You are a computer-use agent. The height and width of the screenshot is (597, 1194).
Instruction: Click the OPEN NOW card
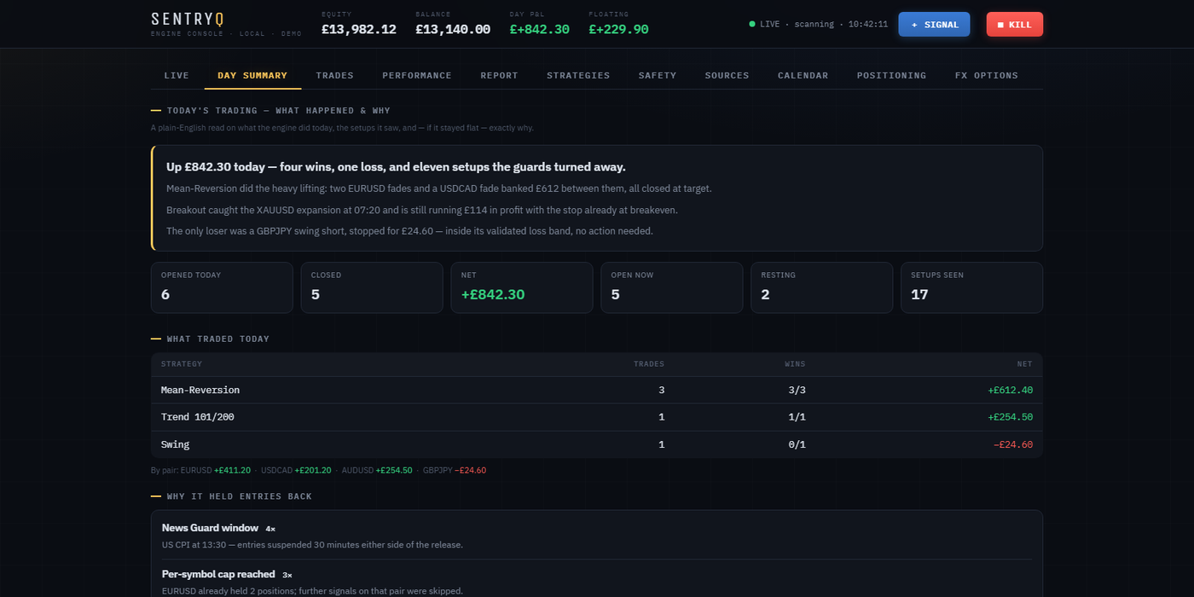[671, 287]
